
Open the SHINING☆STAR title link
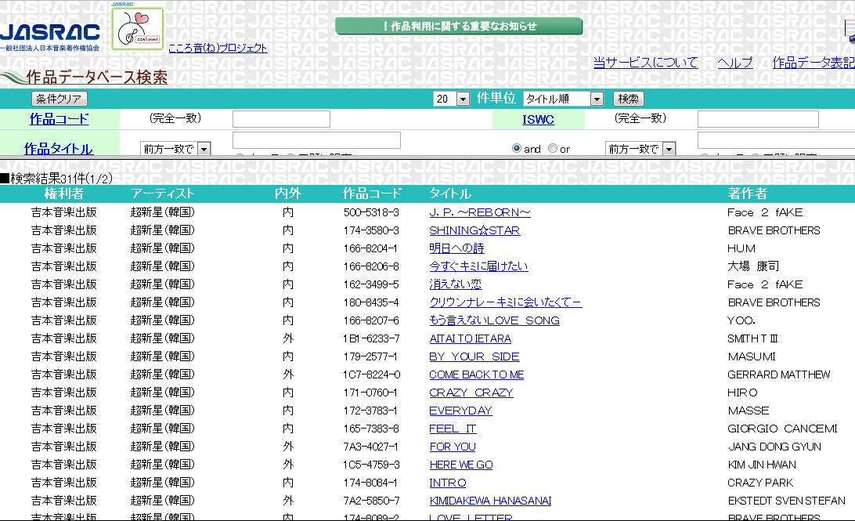474,230
